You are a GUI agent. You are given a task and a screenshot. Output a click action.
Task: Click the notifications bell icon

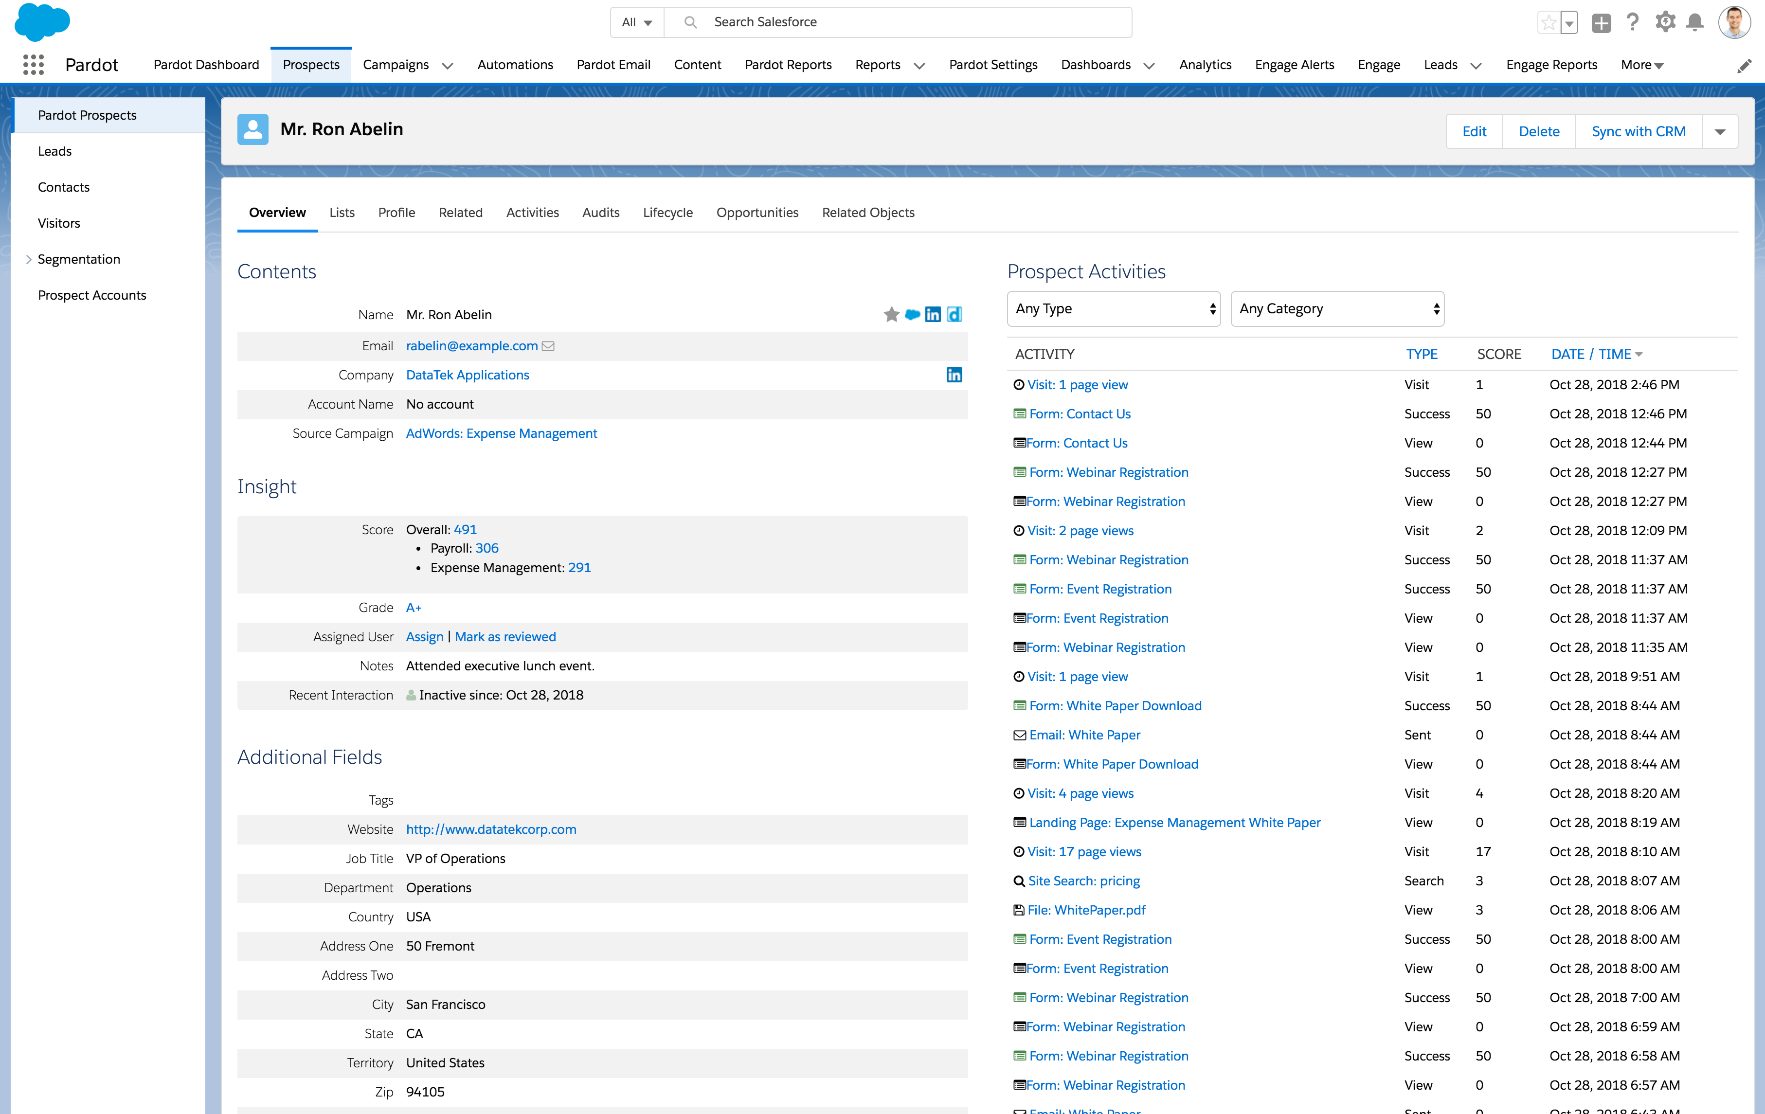pyautogui.click(x=1694, y=22)
